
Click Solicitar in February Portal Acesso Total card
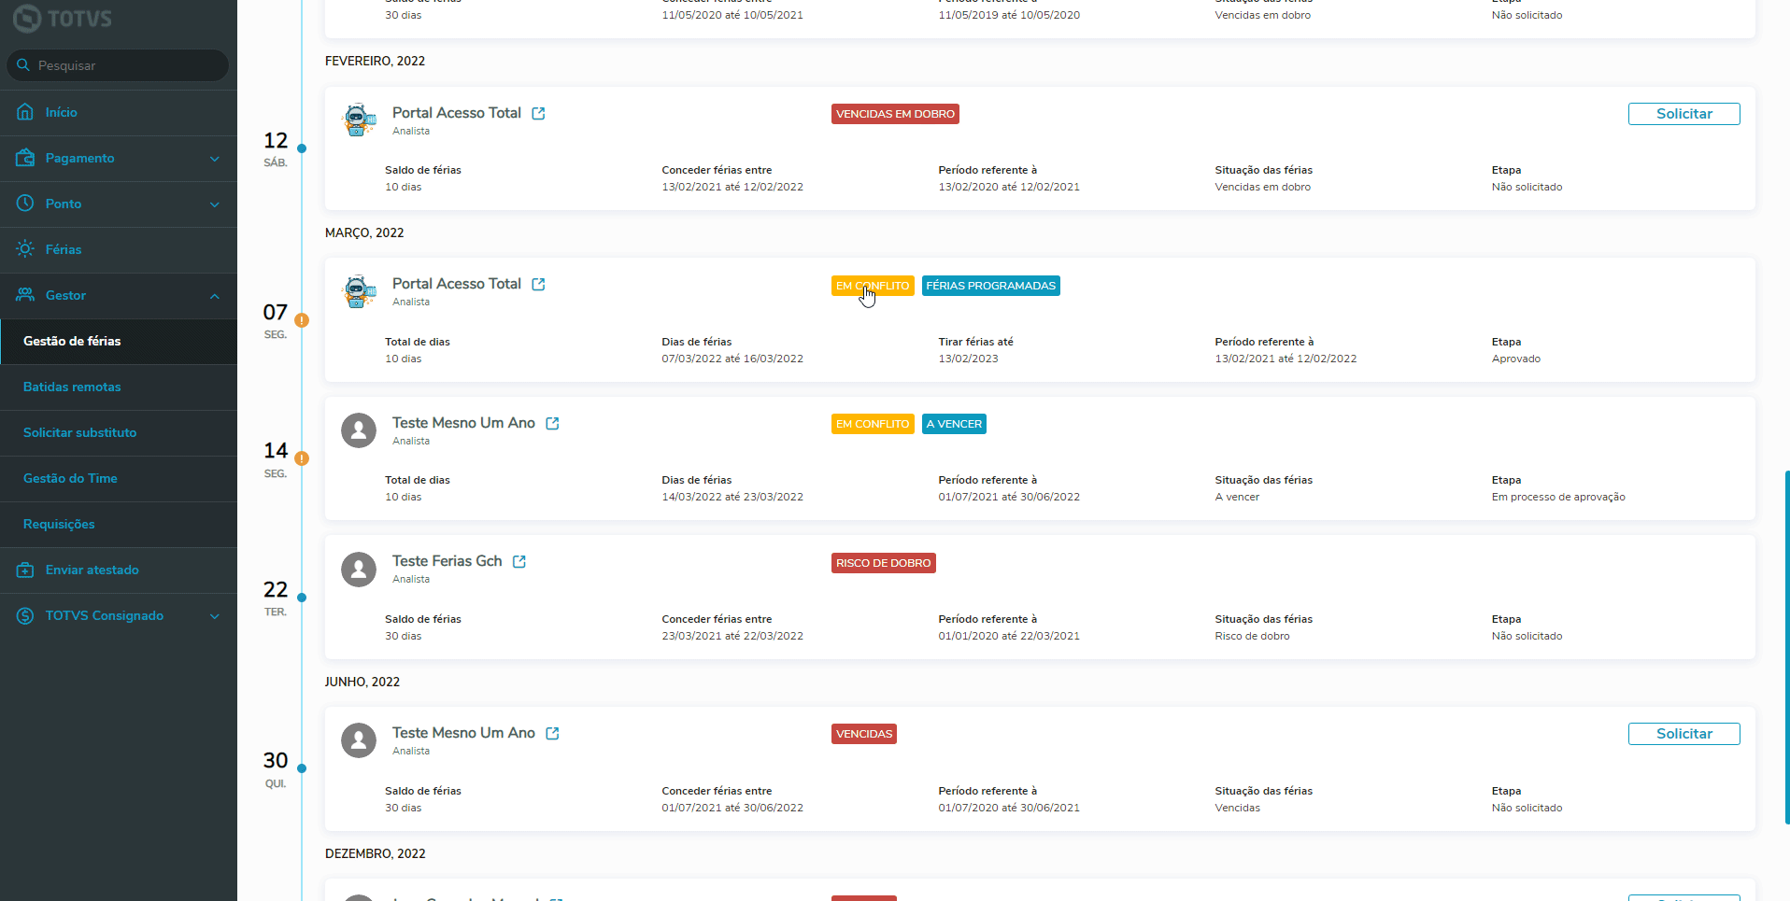tap(1683, 114)
